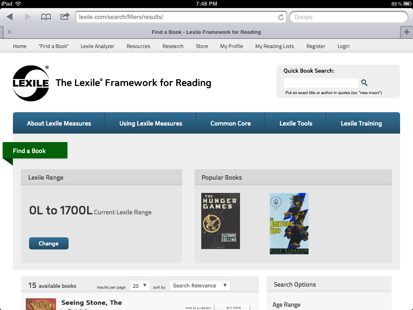Open the Store menu item
This screenshot has width=413, height=310.
pyautogui.click(x=202, y=46)
